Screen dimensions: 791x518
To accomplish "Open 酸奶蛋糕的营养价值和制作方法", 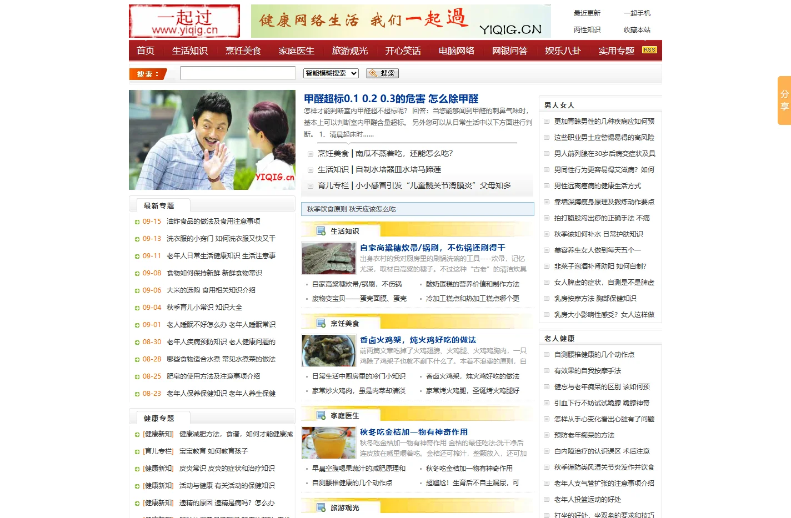I will tap(473, 284).
